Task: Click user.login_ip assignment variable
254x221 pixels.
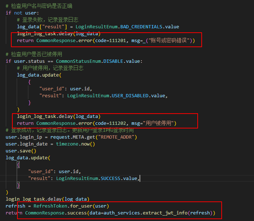Action: tap(22, 137)
